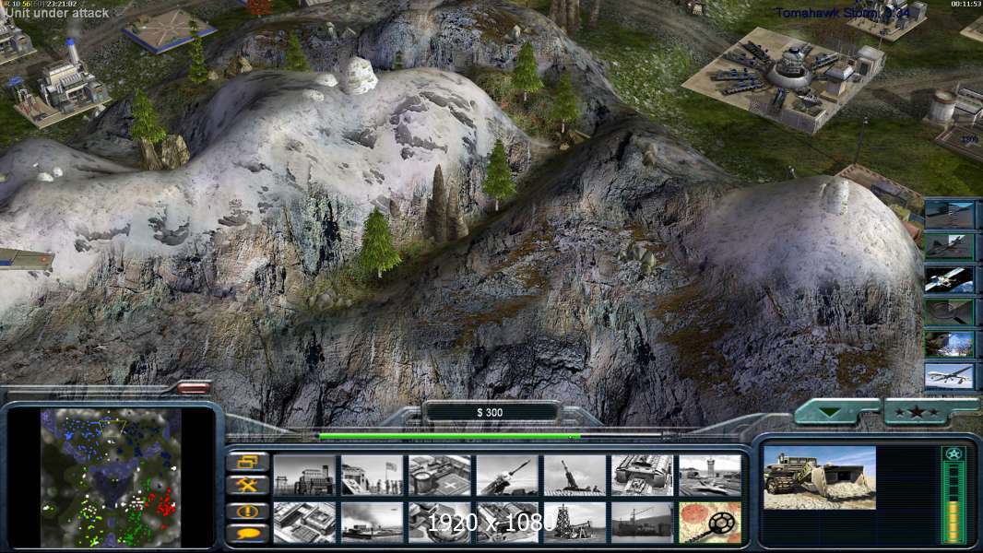Place a beacon with the exclamation button
983x553 pixels.
[247, 510]
